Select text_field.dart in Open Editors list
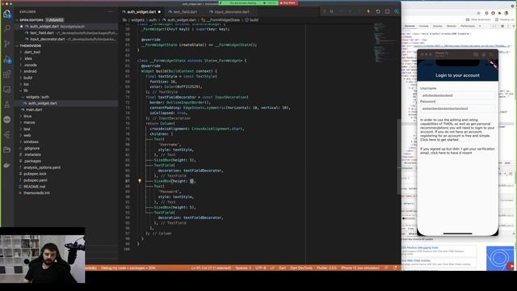517x291 pixels. [66, 33]
